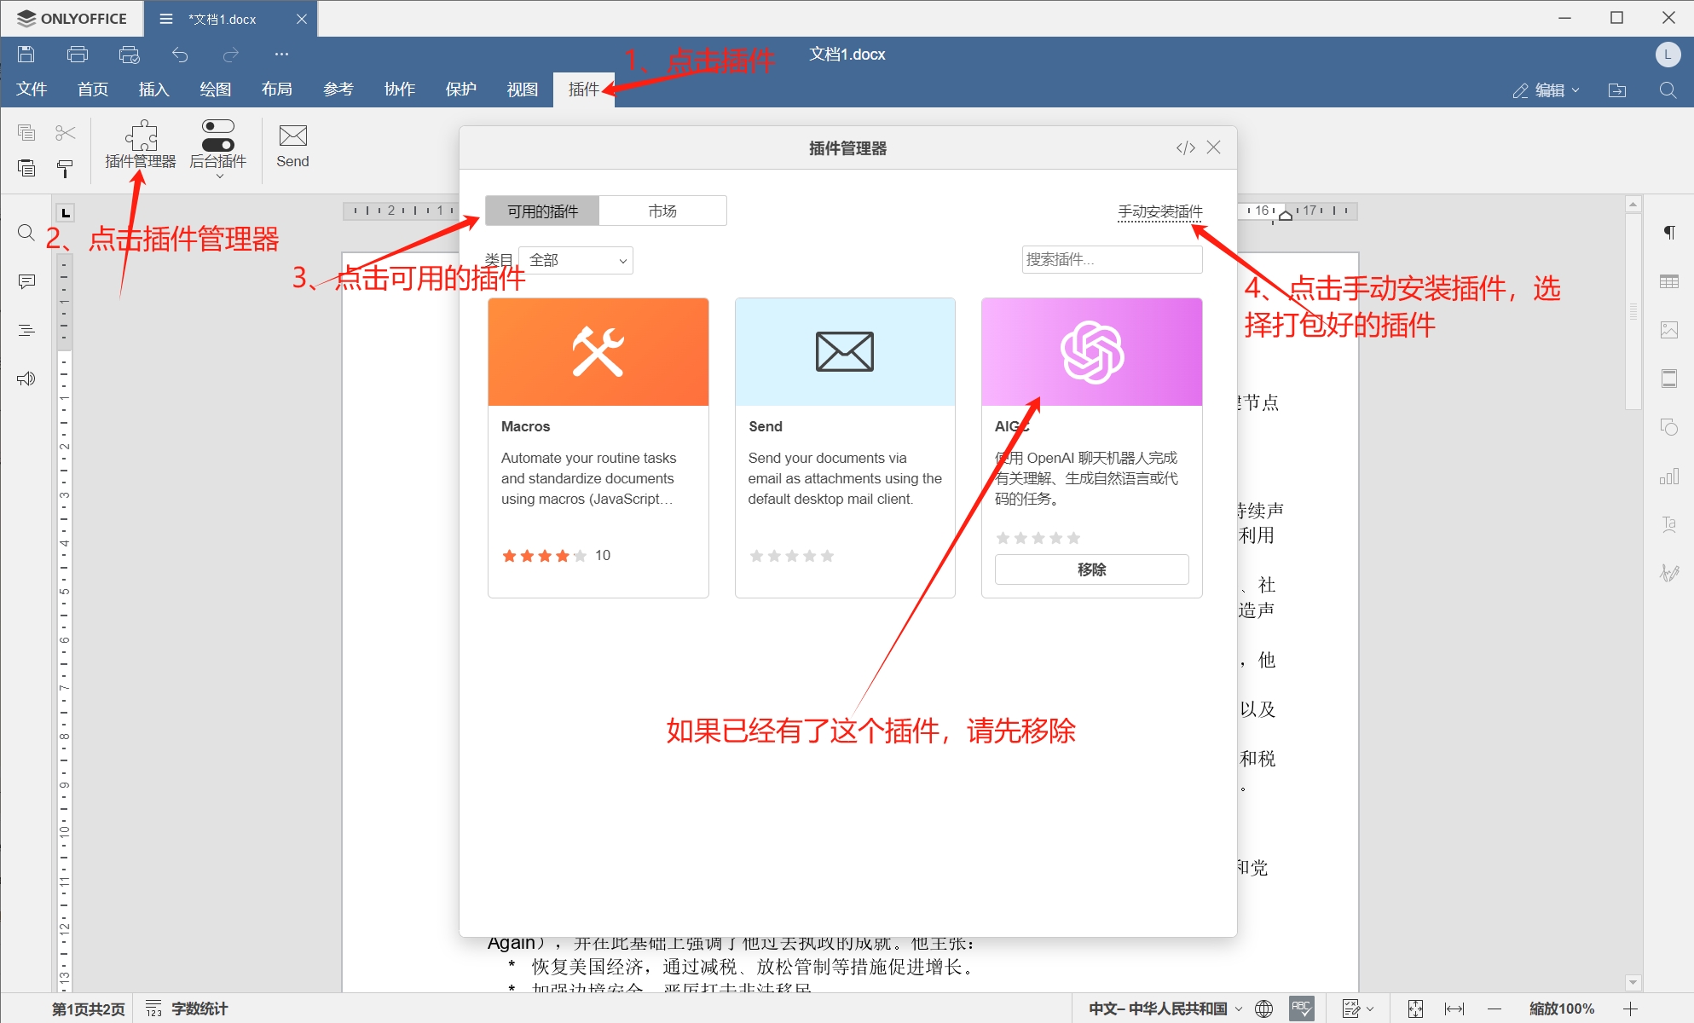Image resolution: width=1694 pixels, height=1023 pixels.
Task: Open the comments sidebar icon
Action: pyautogui.click(x=26, y=281)
